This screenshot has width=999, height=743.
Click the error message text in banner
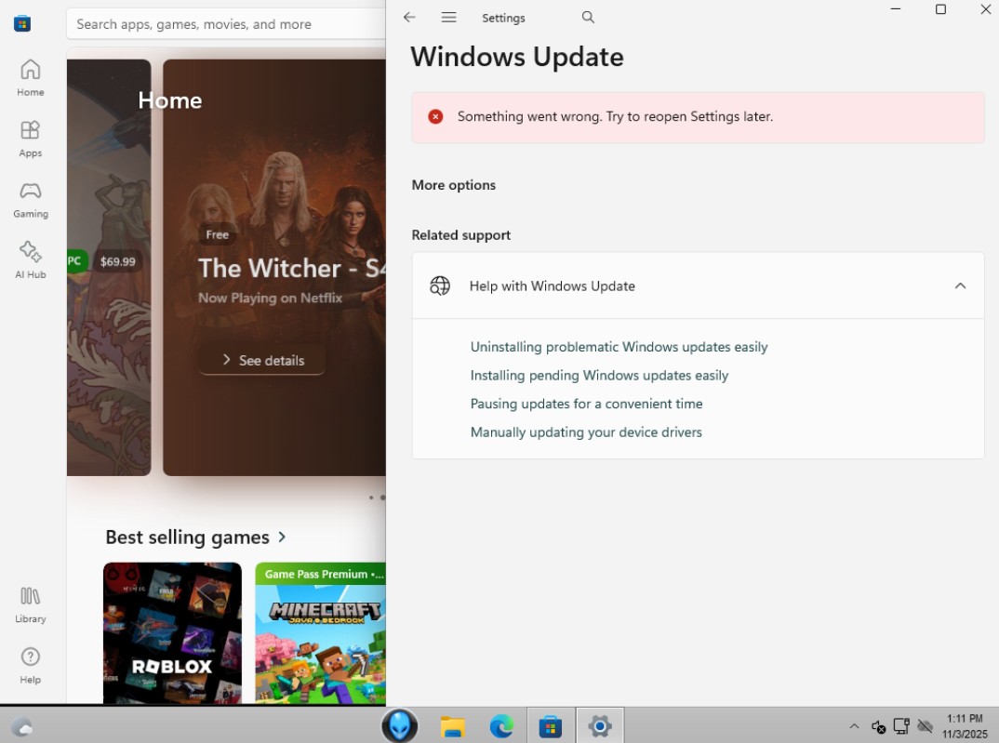(x=616, y=116)
